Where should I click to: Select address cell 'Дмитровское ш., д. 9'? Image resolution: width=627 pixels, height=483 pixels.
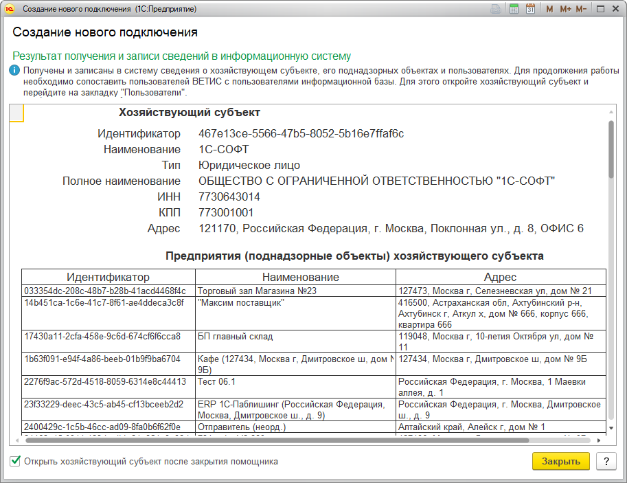coord(501,409)
